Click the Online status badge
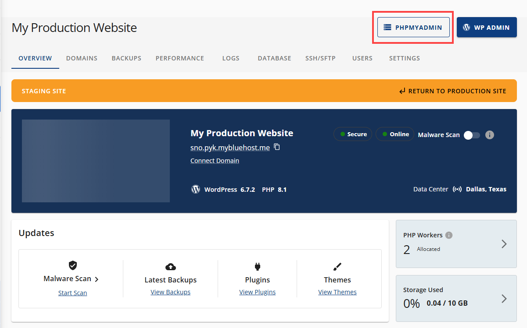Screen dimensions: 527x328 [x=394, y=134]
